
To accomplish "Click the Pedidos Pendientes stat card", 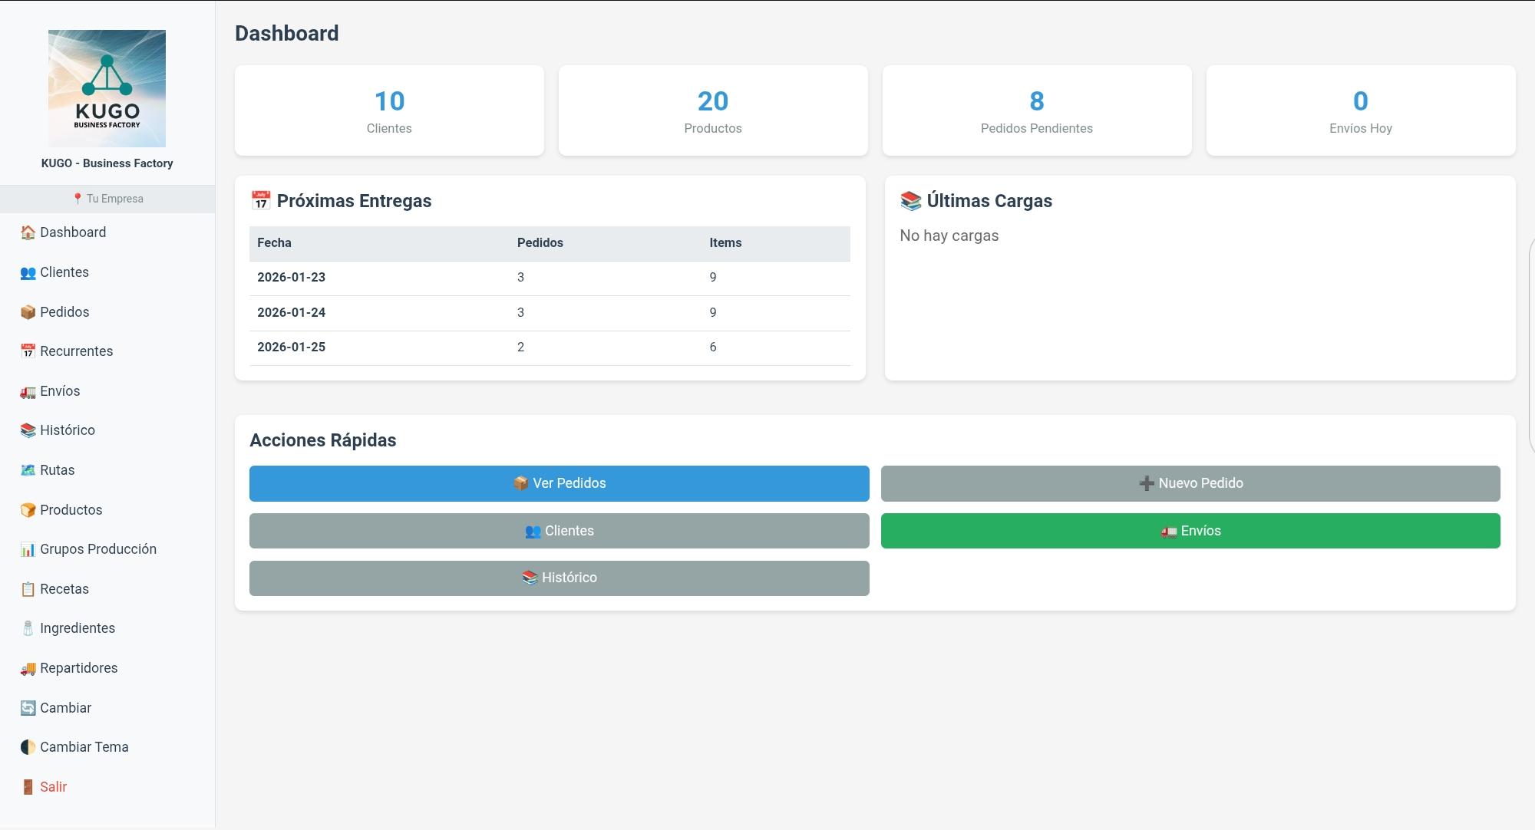I will point(1036,110).
